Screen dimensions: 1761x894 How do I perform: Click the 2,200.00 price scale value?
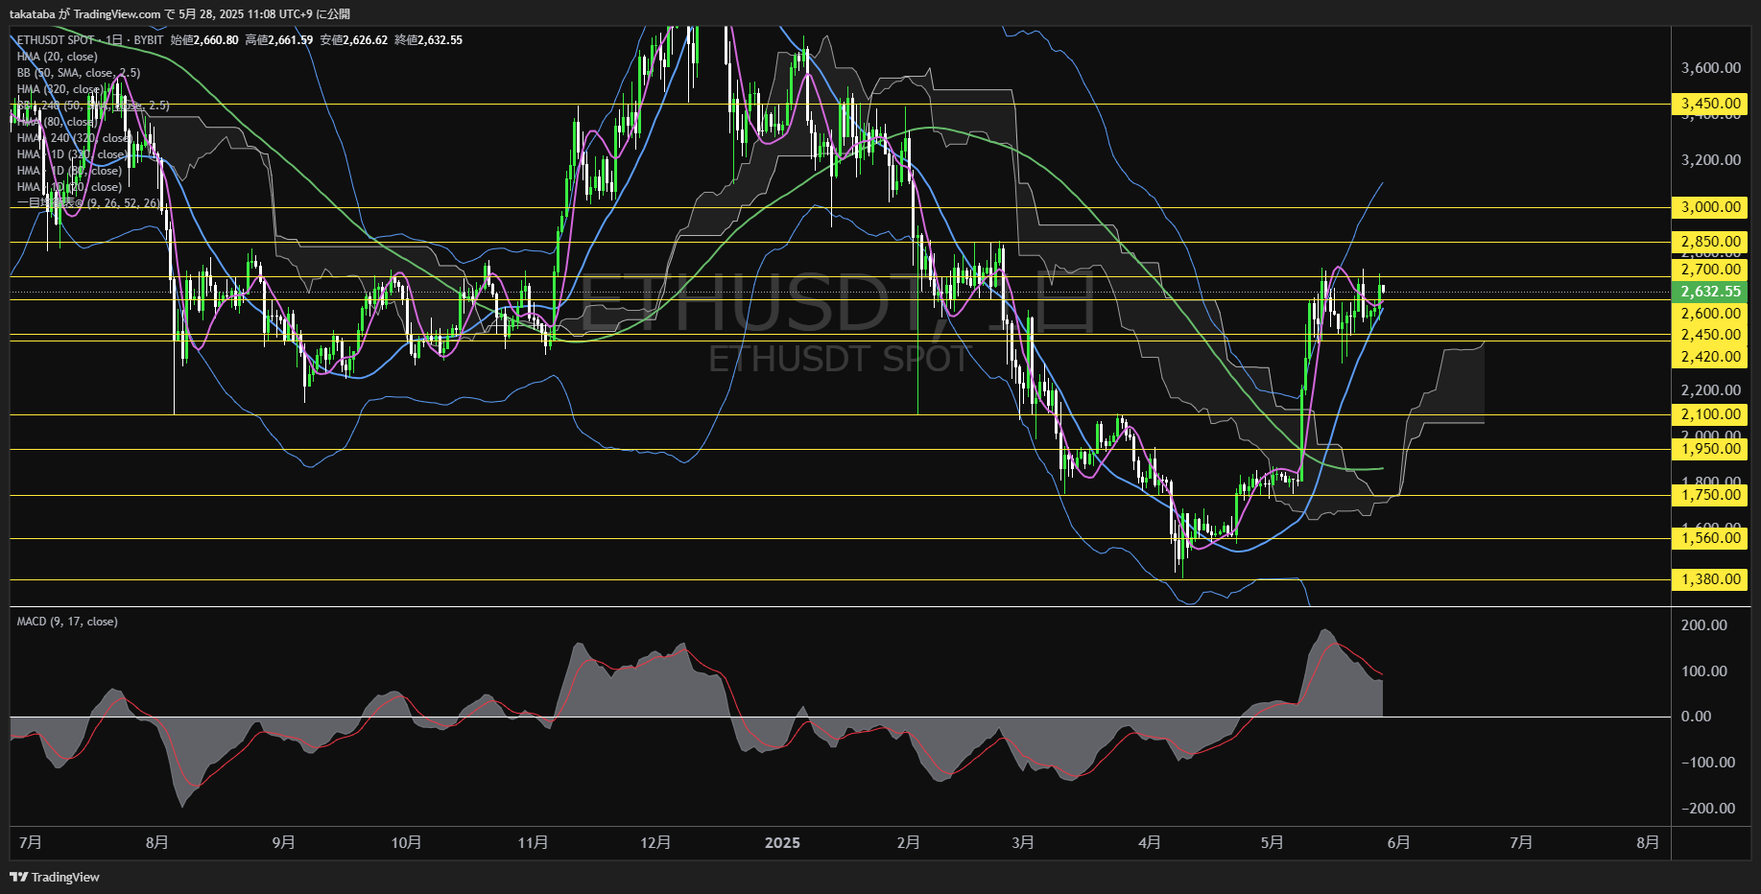(x=1711, y=390)
